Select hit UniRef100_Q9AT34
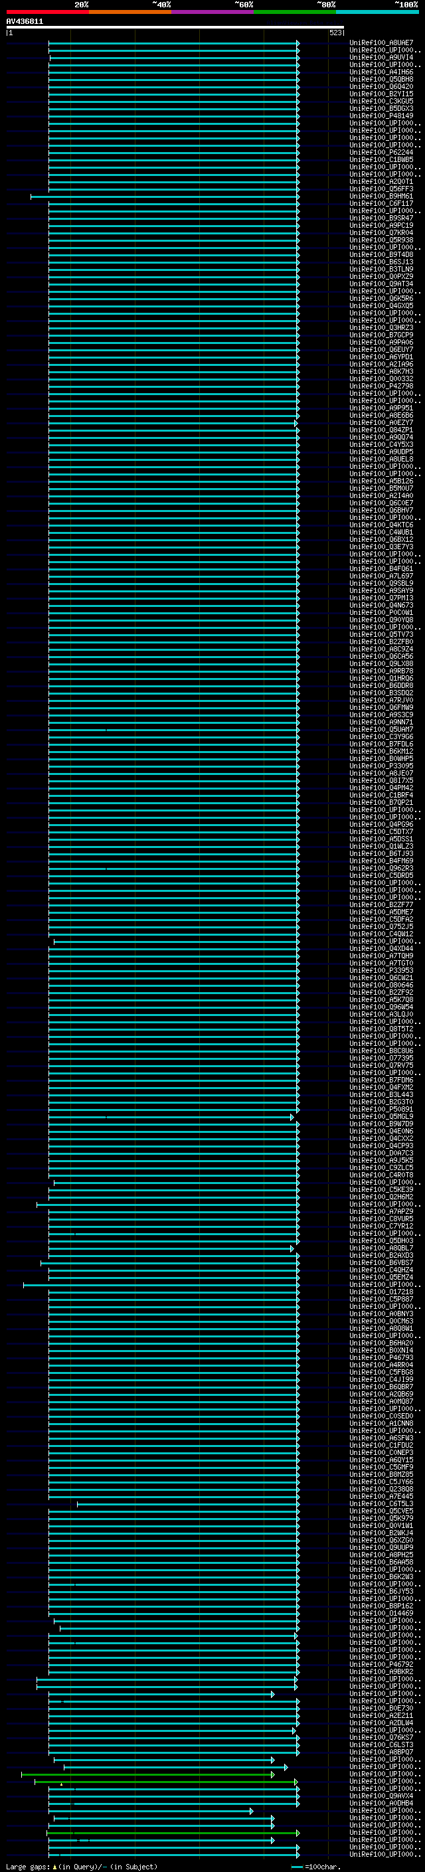 381,284
